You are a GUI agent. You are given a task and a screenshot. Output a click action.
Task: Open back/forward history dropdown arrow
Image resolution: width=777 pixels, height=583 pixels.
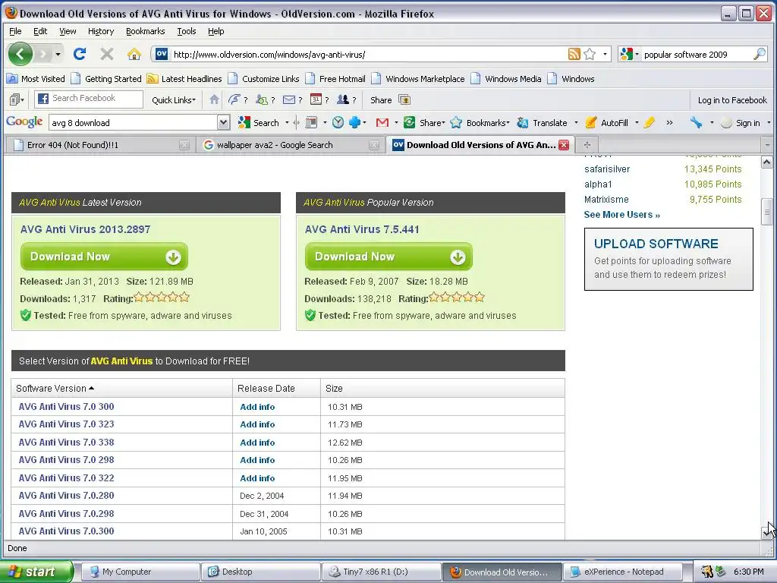[58, 54]
